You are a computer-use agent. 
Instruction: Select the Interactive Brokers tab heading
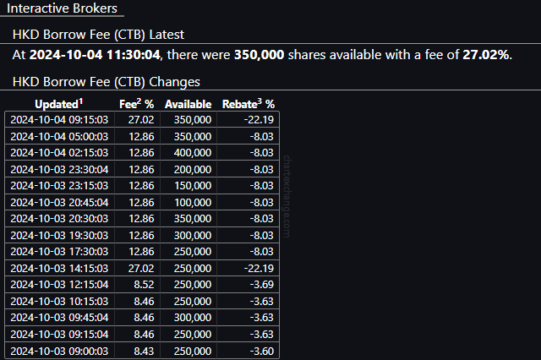pos(62,8)
